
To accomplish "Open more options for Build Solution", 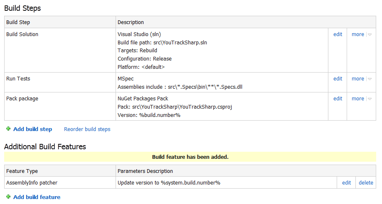I will tap(357, 34).
